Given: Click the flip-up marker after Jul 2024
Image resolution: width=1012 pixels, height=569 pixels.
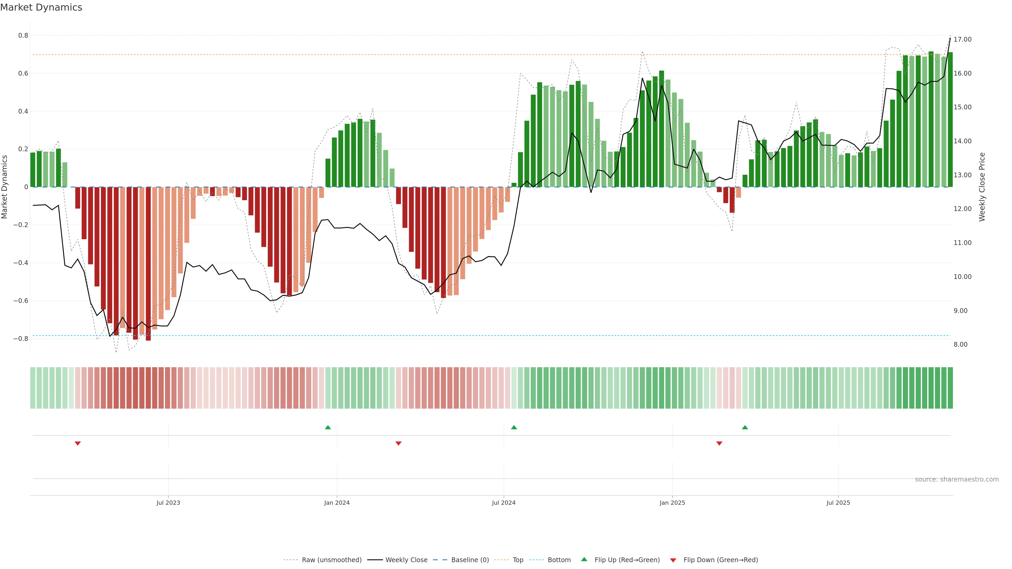Looking at the screenshot, I should coord(514,427).
